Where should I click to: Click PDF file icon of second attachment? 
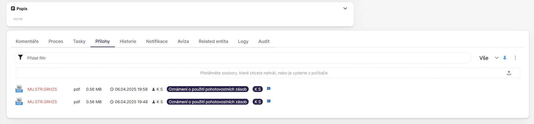coord(19,102)
